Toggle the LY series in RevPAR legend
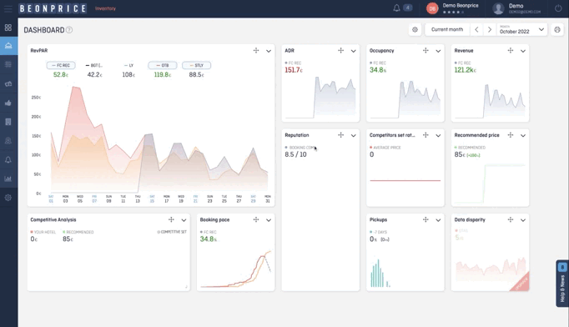Screen dimensions: 569x327 [x=128, y=65]
